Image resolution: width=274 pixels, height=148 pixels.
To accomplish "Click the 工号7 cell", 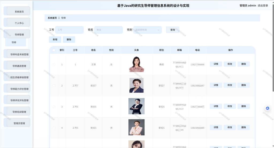I will tap(75, 86).
